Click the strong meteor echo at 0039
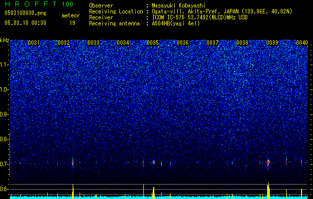The image size is (313, 199). coord(268,163)
